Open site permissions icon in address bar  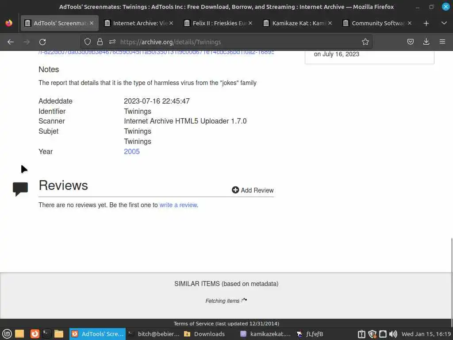112,42
